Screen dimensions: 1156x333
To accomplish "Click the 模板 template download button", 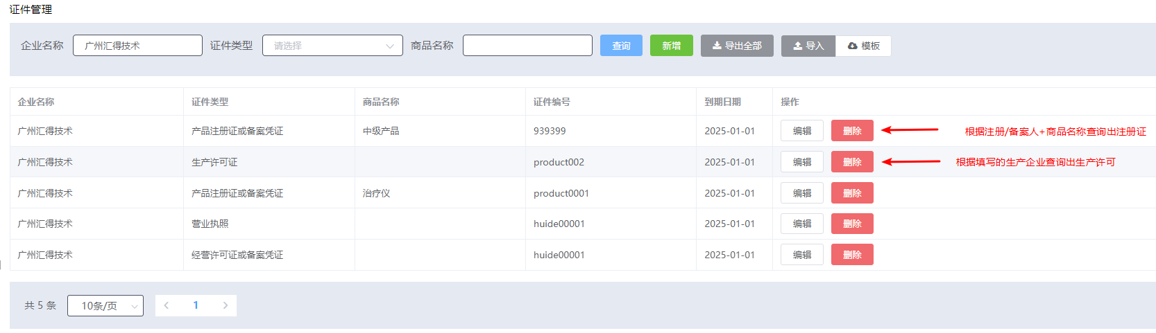I will point(863,46).
